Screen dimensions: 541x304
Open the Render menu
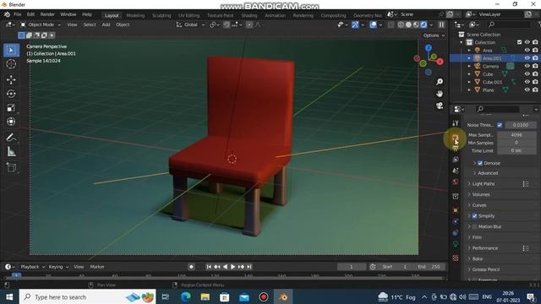coord(47,14)
